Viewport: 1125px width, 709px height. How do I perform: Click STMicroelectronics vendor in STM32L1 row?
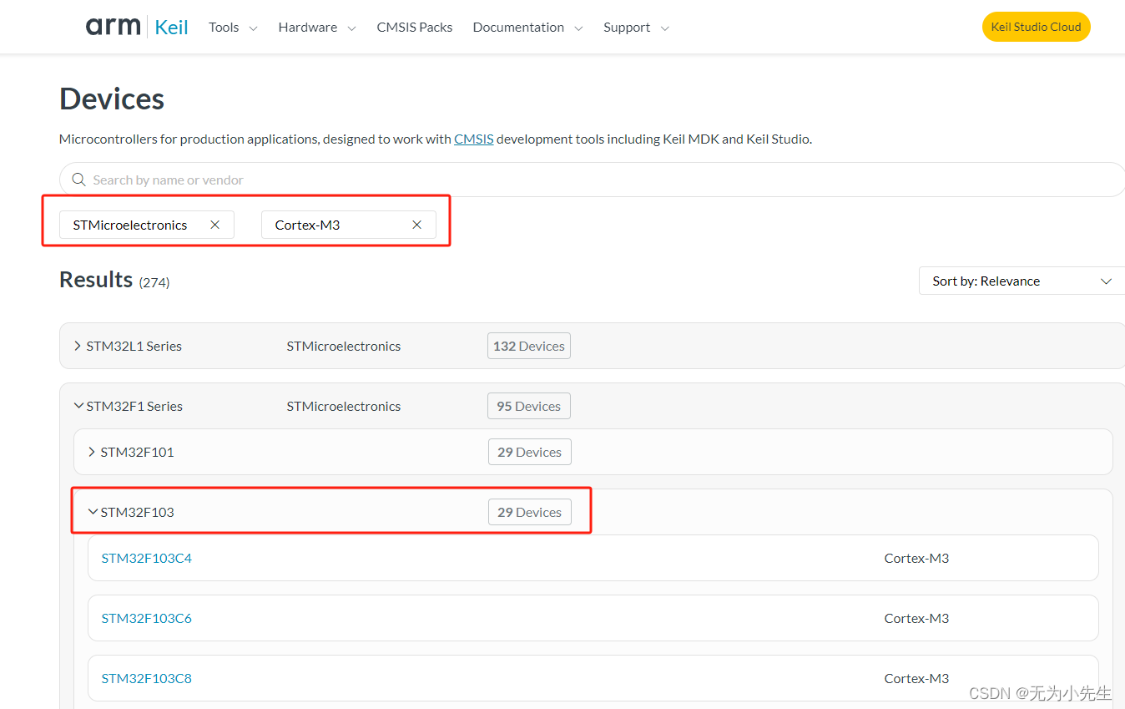pos(344,346)
